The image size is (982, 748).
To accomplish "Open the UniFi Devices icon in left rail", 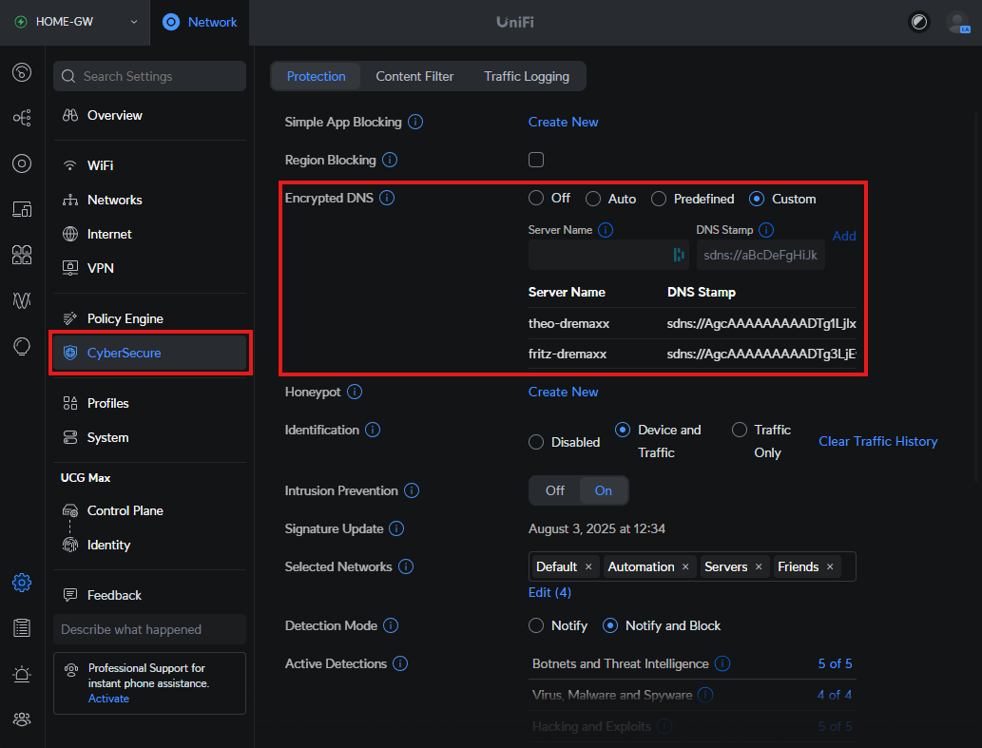I will [x=22, y=163].
